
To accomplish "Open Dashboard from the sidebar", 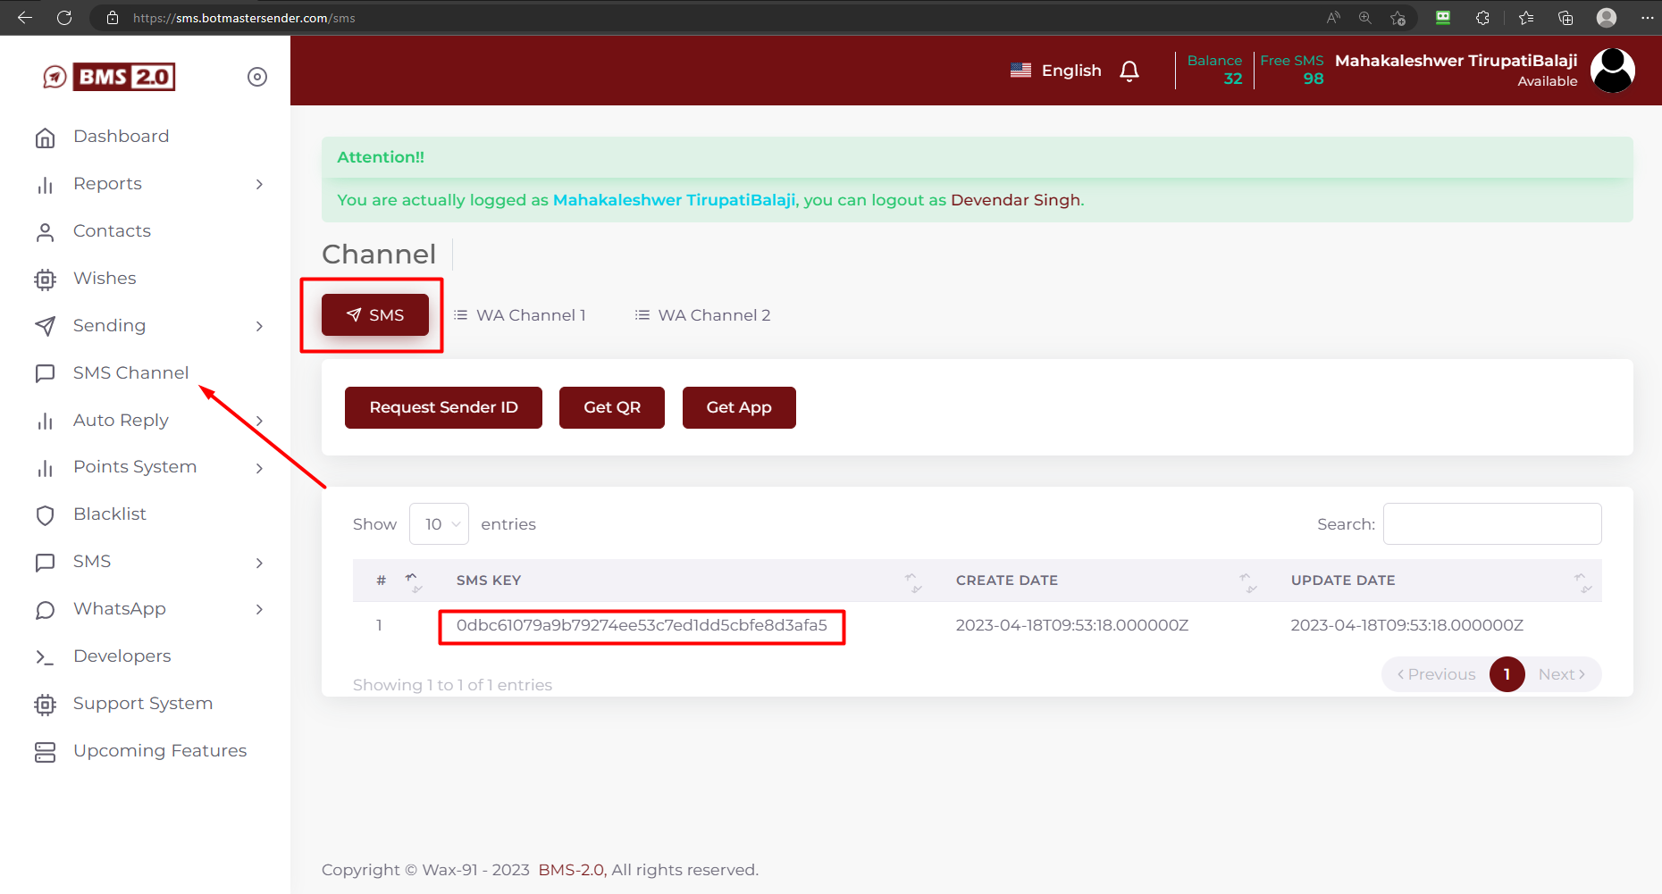I will click(x=121, y=137).
